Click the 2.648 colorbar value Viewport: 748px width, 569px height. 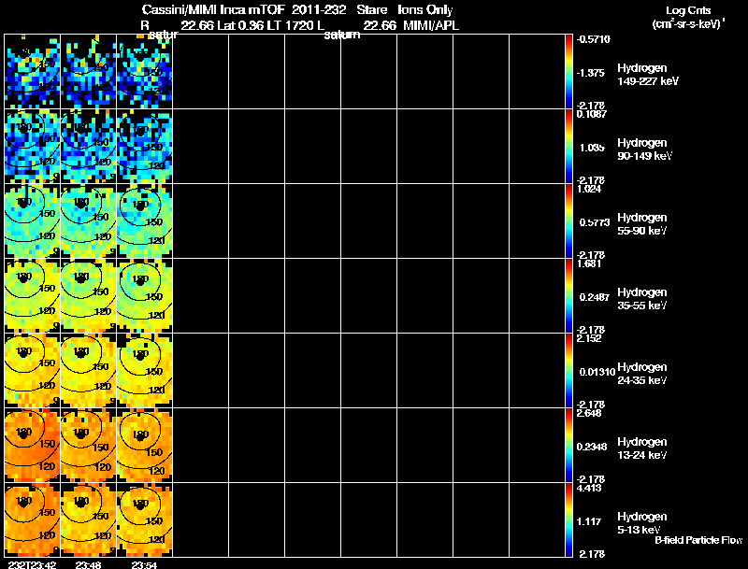589,413
